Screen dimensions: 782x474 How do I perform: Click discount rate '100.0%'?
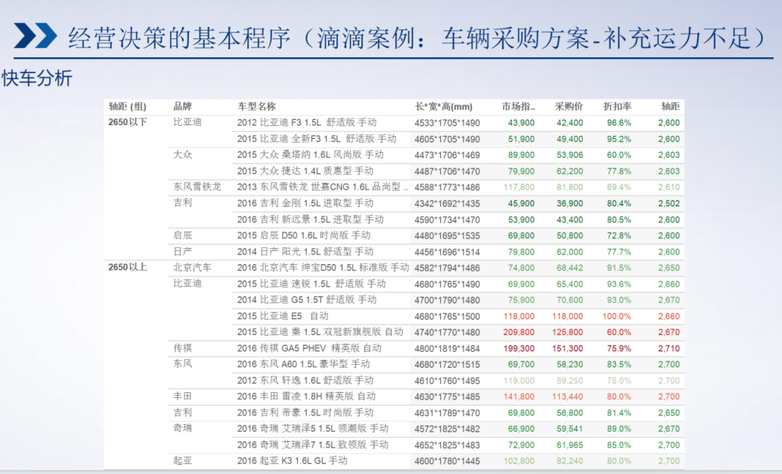(x=616, y=316)
